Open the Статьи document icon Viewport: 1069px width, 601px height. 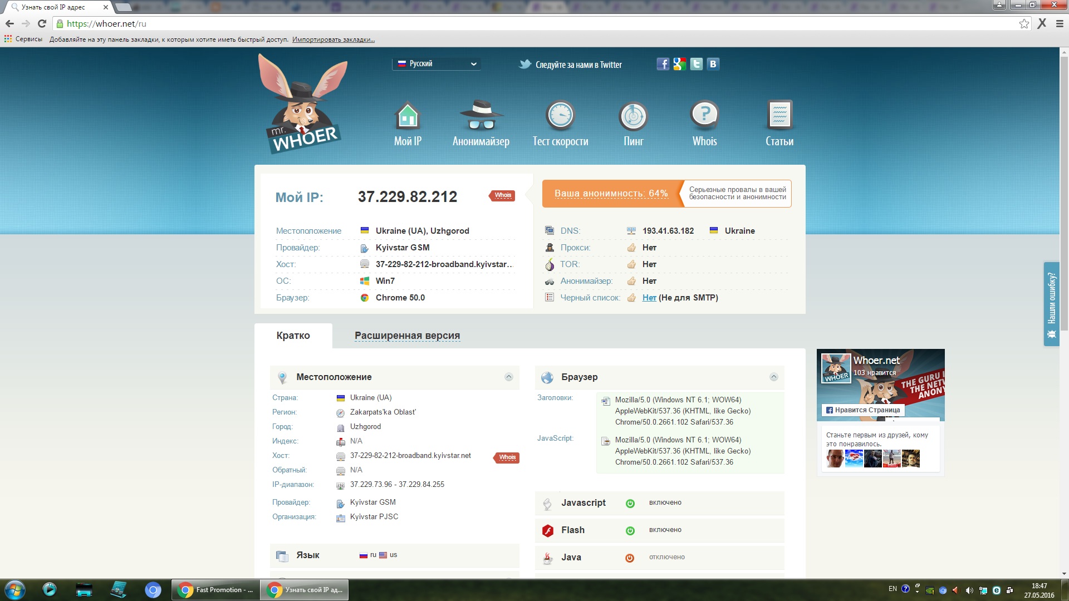tap(779, 115)
